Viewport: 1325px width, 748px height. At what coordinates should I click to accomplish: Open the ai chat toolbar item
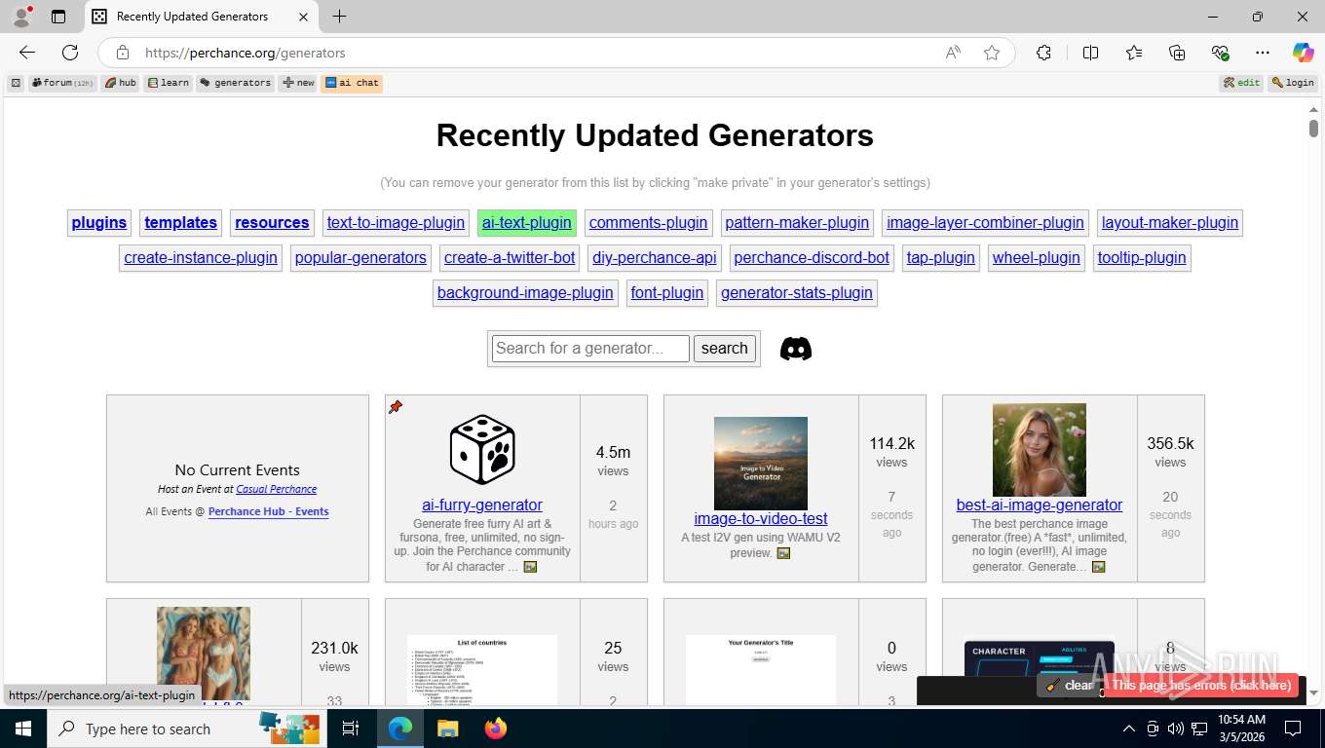352,83
